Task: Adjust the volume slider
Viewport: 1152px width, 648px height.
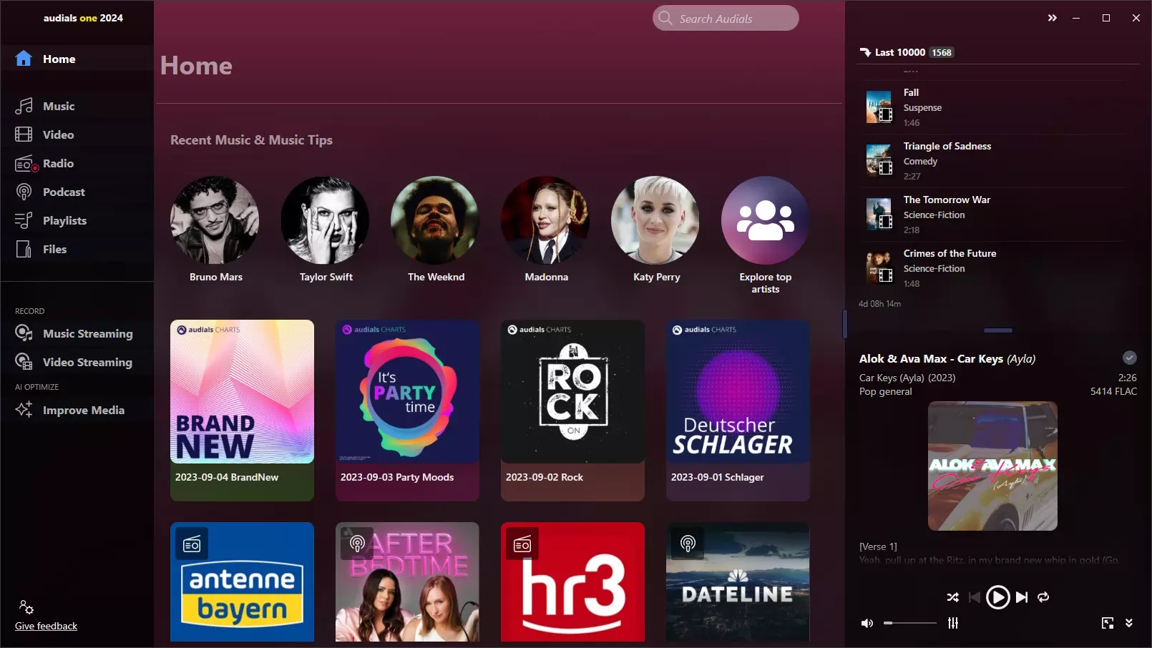Action: pyautogui.click(x=909, y=623)
